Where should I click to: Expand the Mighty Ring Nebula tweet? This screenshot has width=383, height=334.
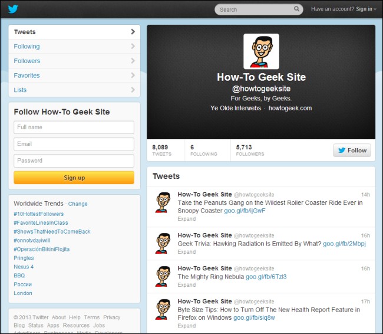[187, 285]
